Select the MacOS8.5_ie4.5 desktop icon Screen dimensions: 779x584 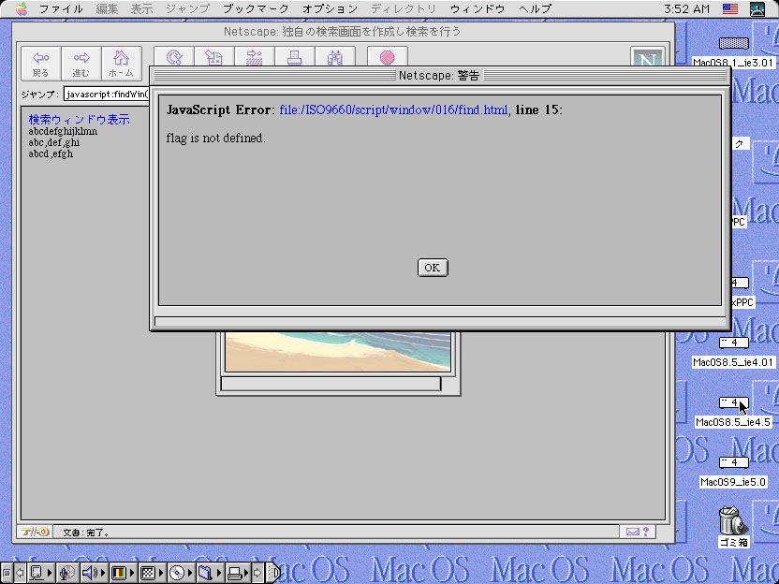pyautogui.click(x=734, y=412)
